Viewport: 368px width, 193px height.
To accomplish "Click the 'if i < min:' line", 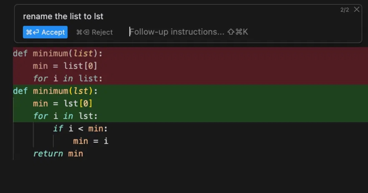I will (x=80, y=129).
